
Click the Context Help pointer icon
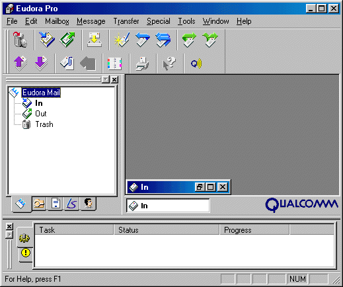click(169, 63)
